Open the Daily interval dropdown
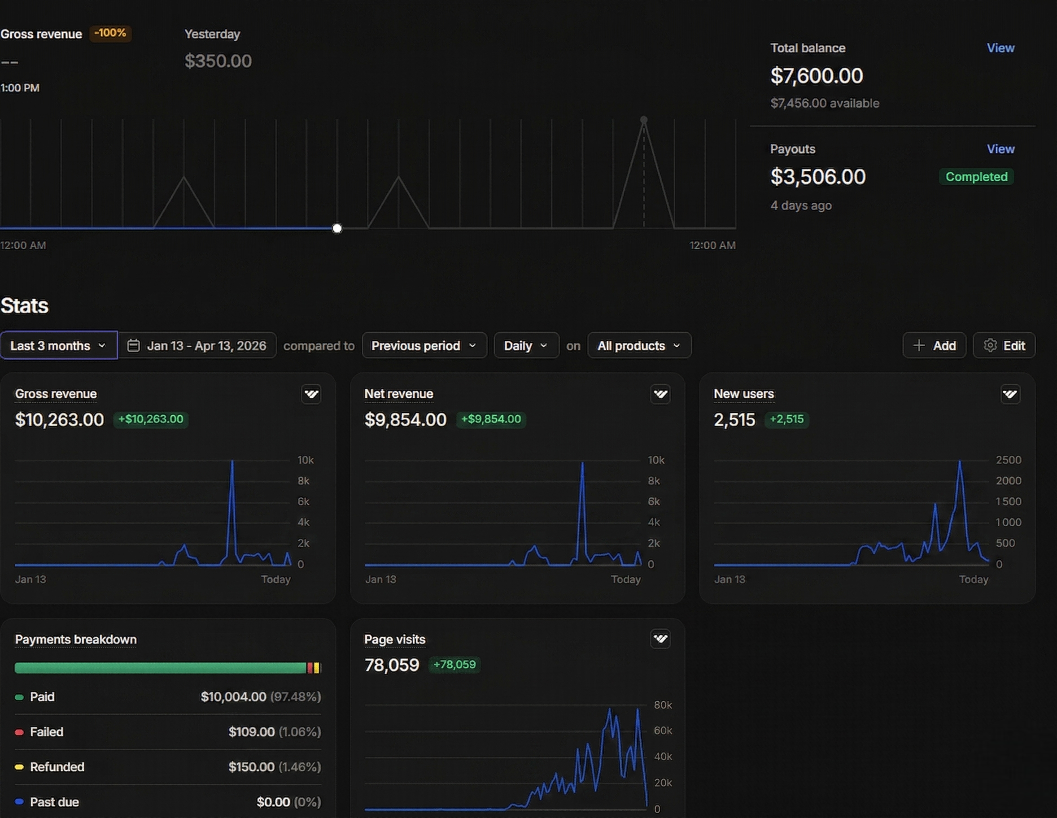Viewport: 1057px width, 818px height. click(x=526, y=345)
